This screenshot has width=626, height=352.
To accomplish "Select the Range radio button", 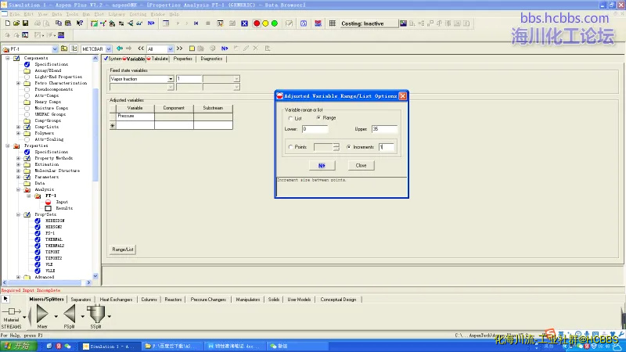I will 318,118.
